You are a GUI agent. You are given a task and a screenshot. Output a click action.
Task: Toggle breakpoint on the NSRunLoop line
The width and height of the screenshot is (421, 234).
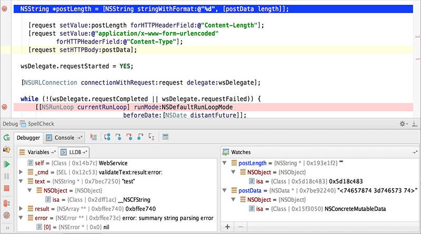pos(5,107)
